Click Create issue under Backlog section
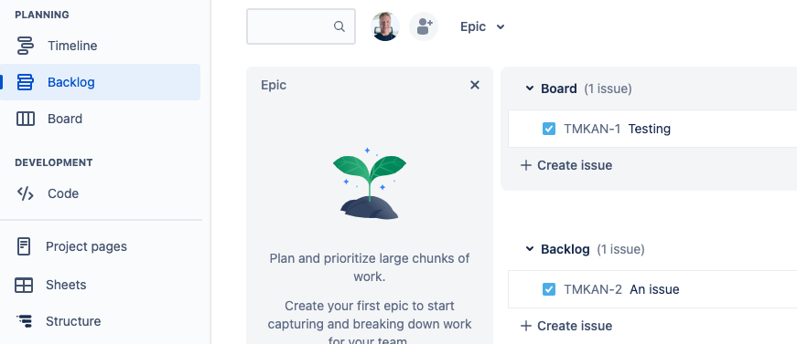Image resolution: width=797 pixels, height=344 pixels. point(566,326)
